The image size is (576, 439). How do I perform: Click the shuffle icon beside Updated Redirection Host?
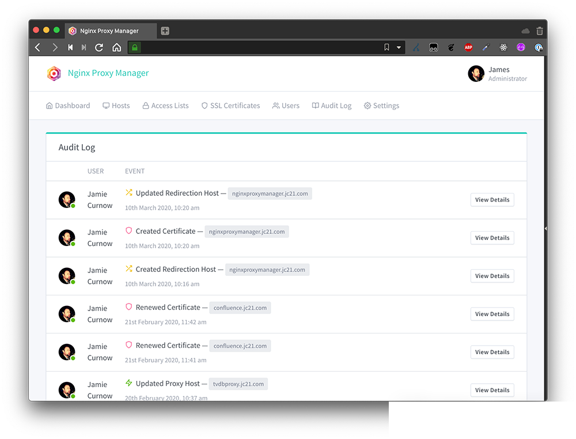[x=128, y=192]
